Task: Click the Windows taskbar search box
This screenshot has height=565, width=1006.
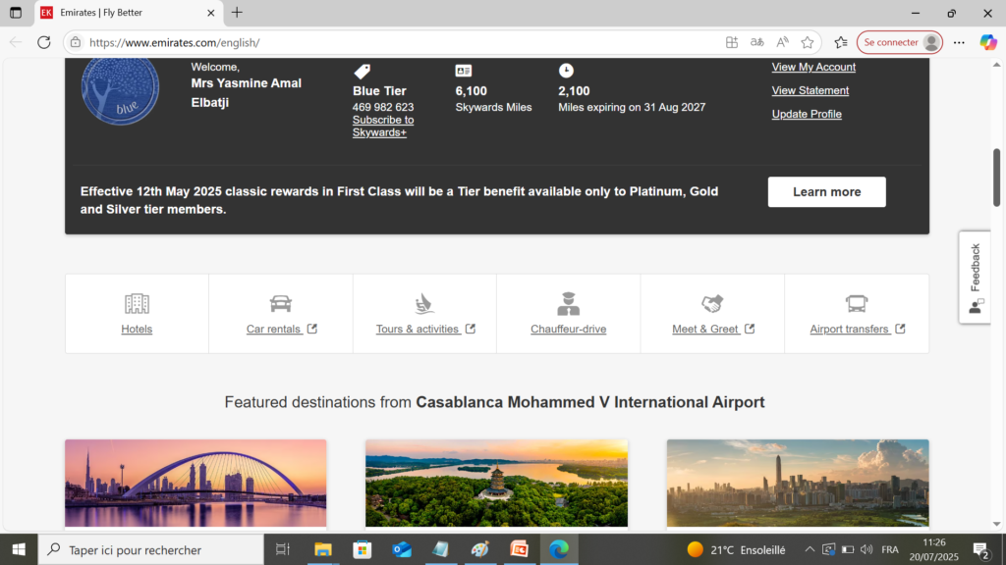Action: pyautogui.click(x=151, y=549)
